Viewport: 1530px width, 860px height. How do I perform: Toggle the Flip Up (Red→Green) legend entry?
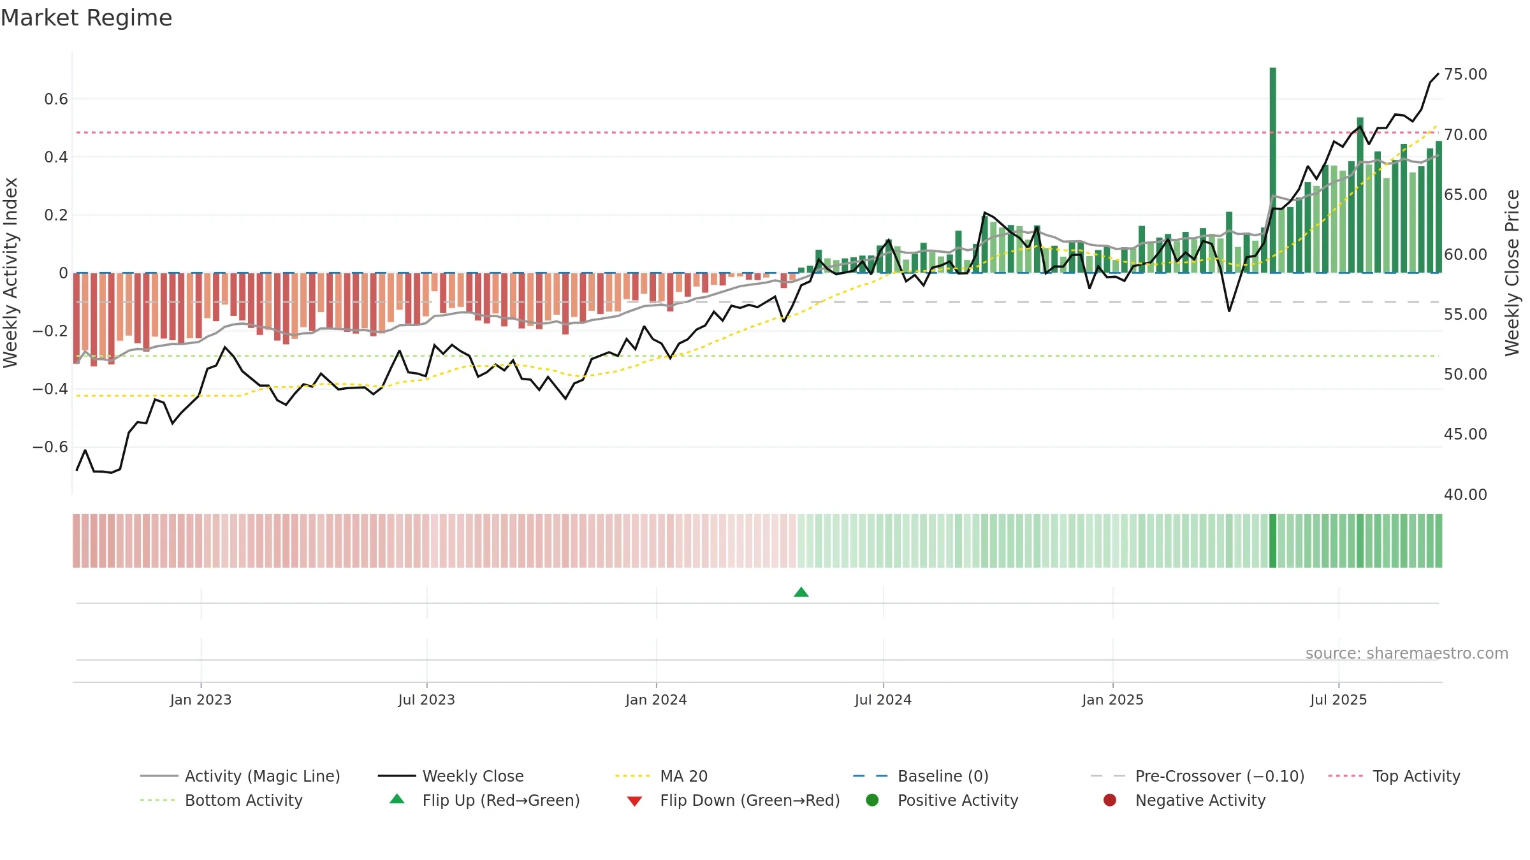(x=484, y=800)
